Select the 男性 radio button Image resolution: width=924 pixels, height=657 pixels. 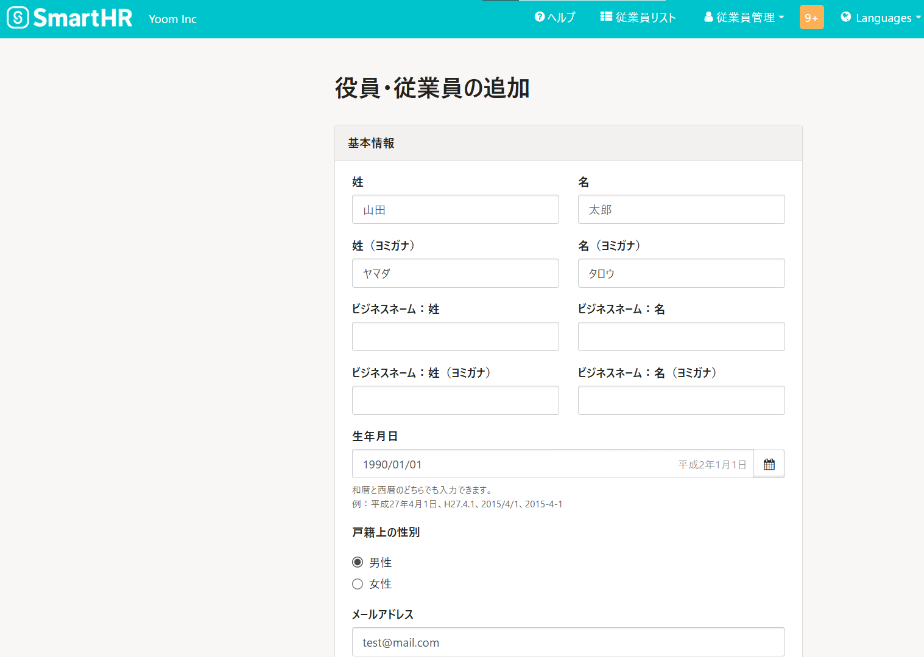[x=358, y=562]
